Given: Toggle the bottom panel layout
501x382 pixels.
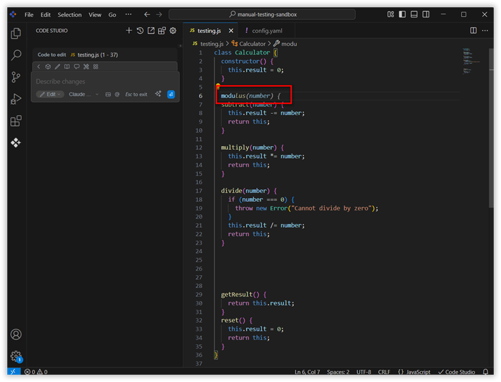Looking at the screenshot, I should (x=414, y=14).
